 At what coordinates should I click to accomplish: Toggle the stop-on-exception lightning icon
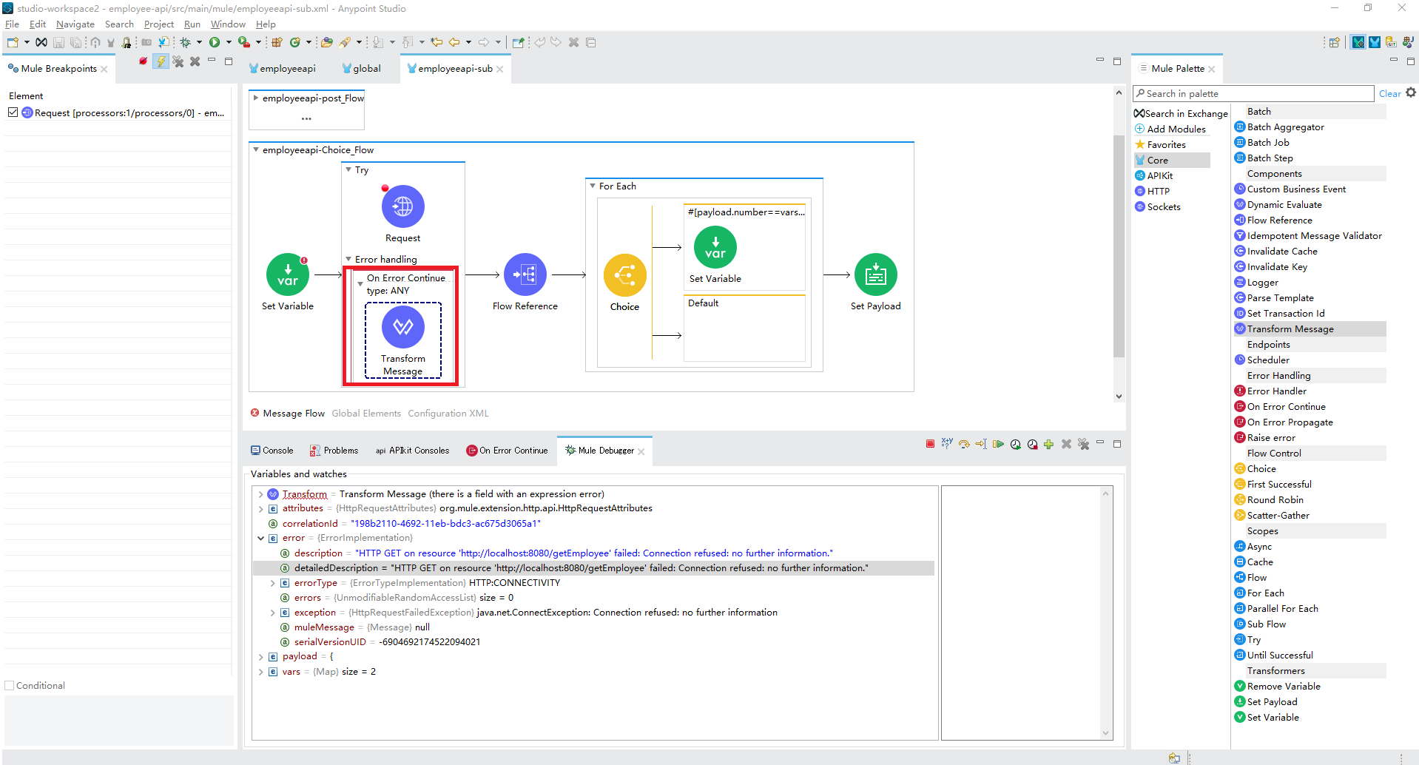point(161,61)
